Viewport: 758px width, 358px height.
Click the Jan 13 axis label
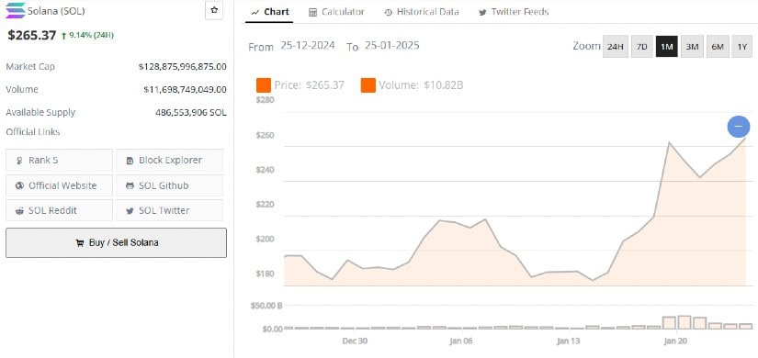[x=569, y=341]
